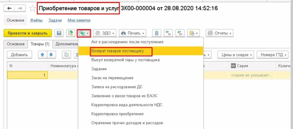Go back with the left arrow button

(9, 8)
